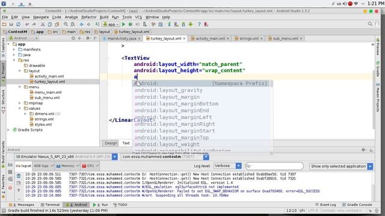
Task: Click the logcat search input field
Action: tap(274, 166)
